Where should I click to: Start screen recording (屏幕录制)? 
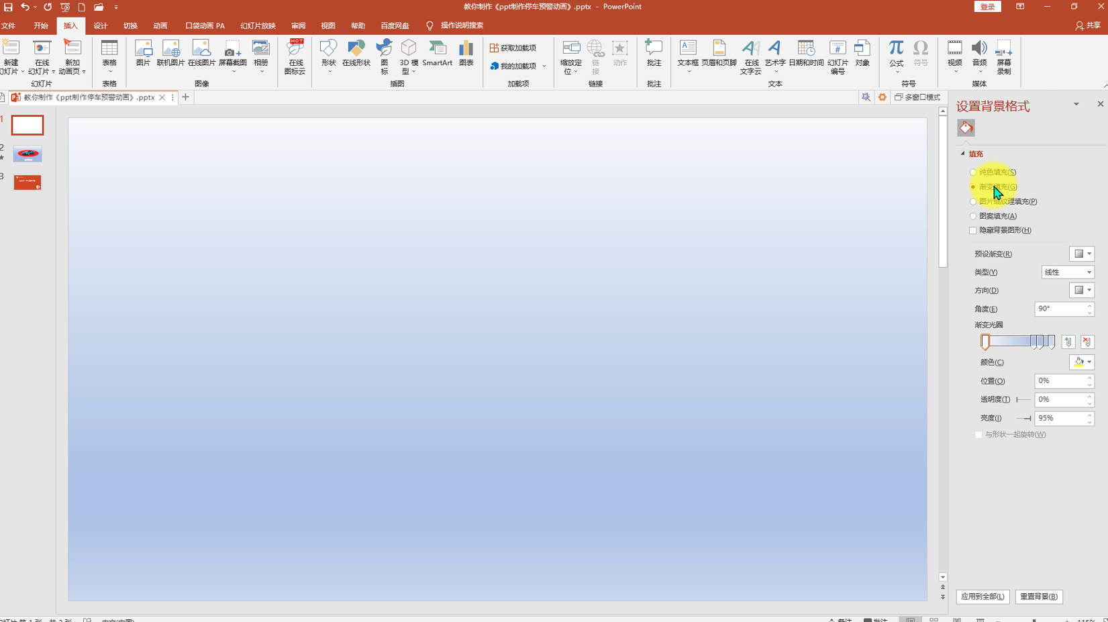pyautogui.click(x=1003, y=56)
